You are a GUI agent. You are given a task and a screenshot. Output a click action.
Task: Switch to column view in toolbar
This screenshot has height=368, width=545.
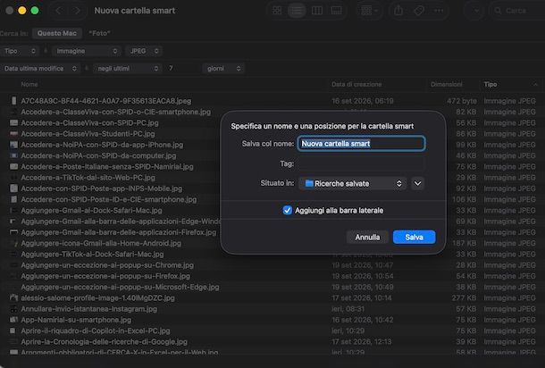[317, 11]
